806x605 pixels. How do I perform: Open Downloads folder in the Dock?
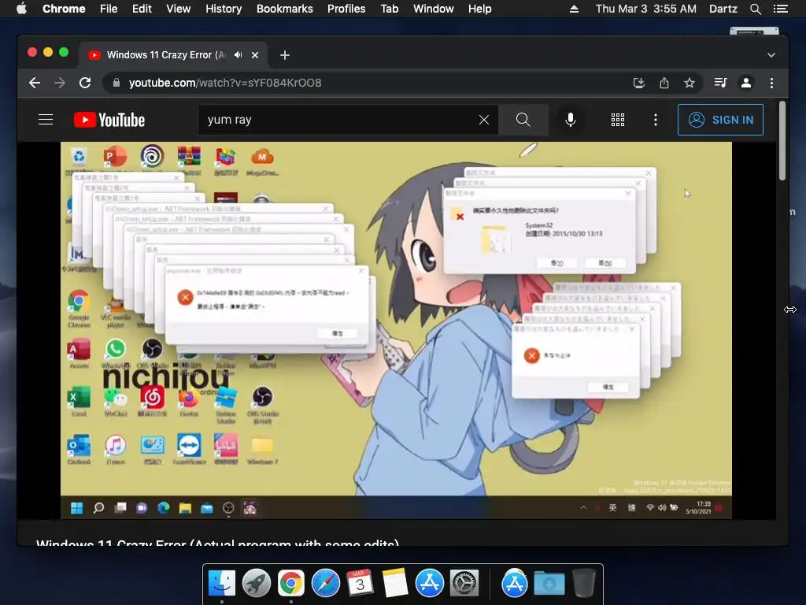click(549, 584)
